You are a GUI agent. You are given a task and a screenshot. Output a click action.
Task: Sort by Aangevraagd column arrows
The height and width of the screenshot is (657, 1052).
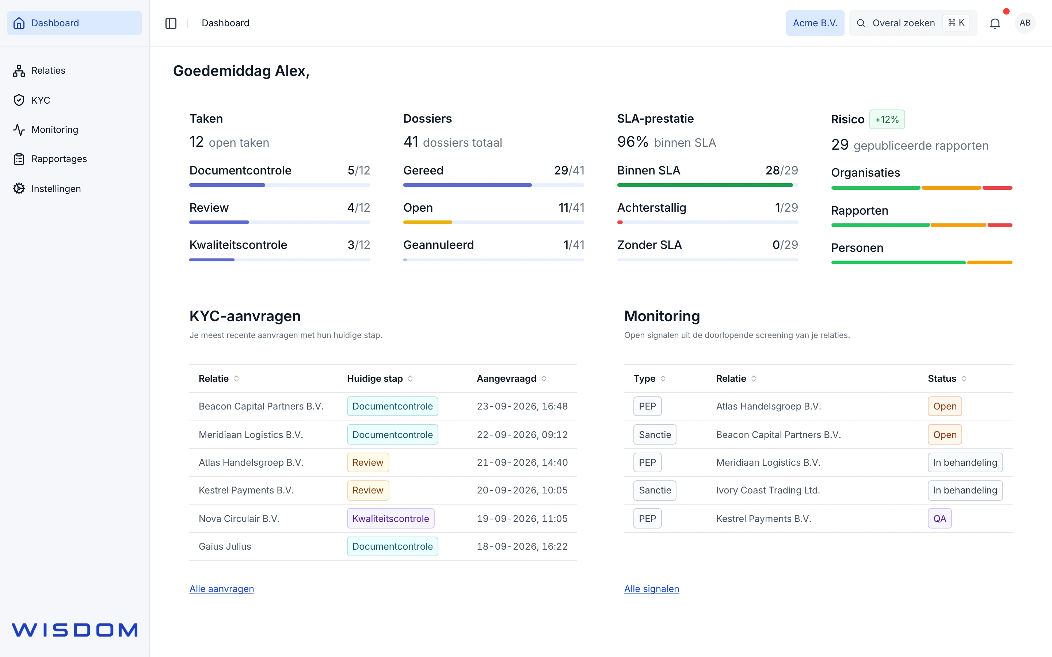tap(544, 379)
